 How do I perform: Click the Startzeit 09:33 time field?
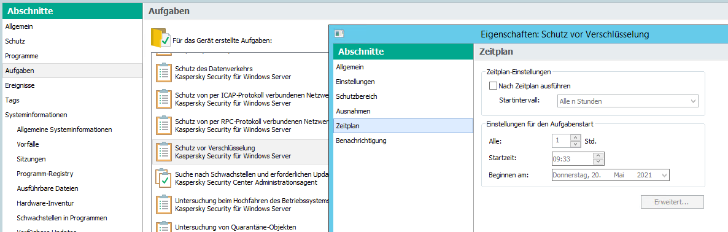tap(573, 158)
